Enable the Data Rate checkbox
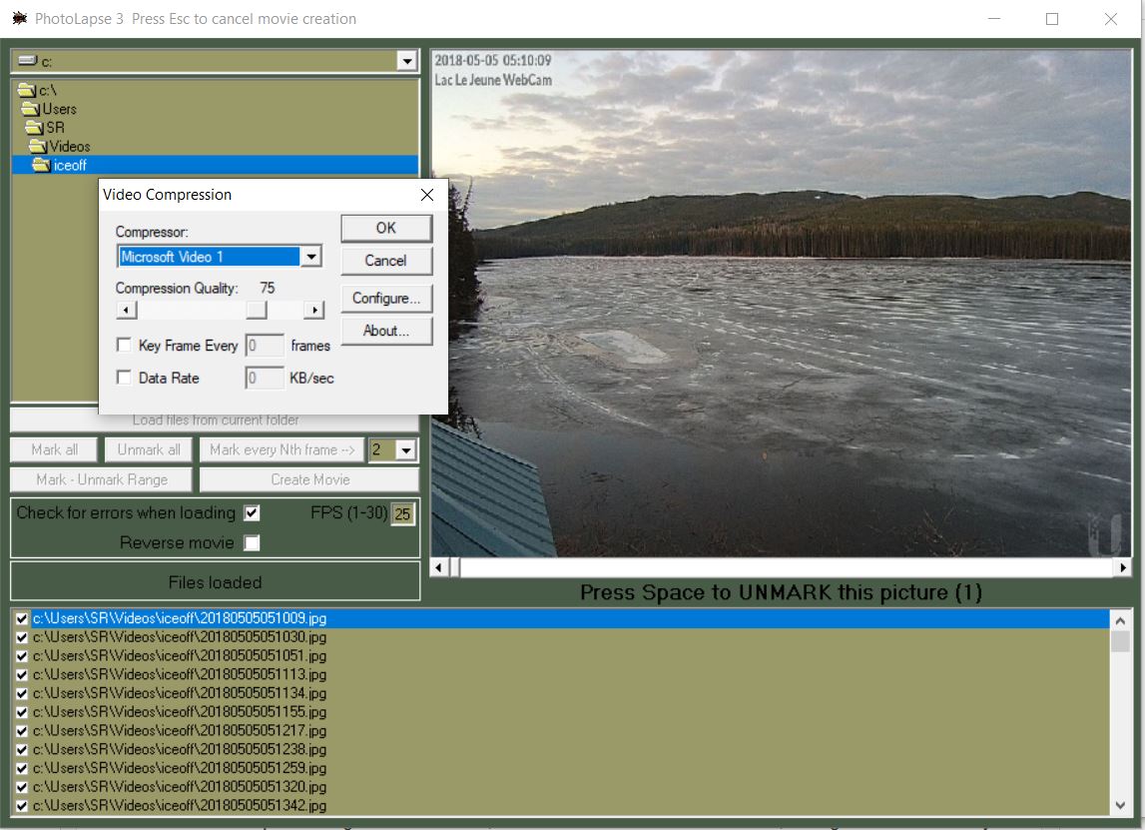The width and height of the screenshot is (1145, 830). click(125, 378)
